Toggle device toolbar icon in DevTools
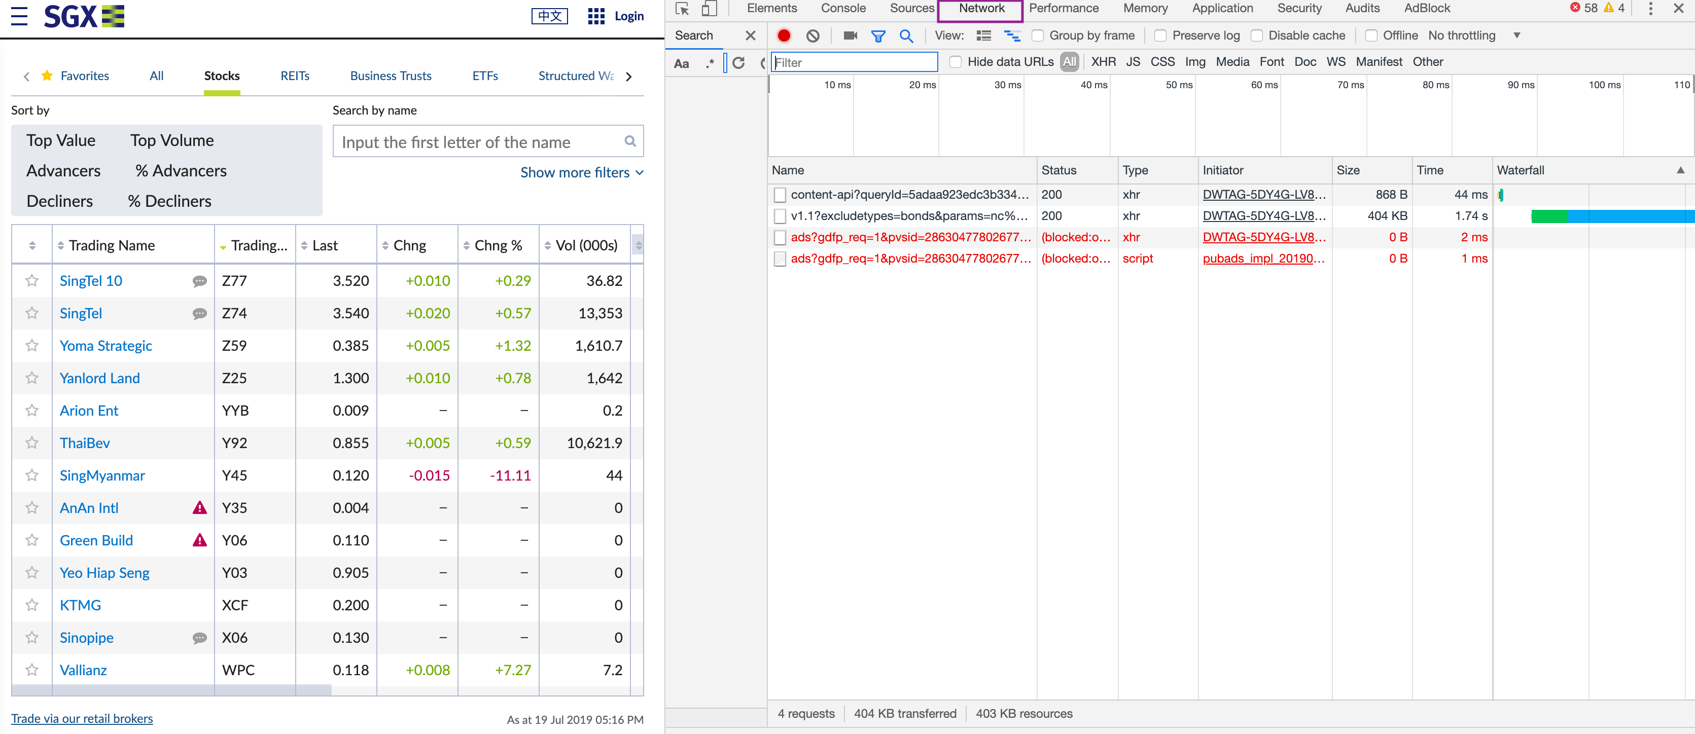Viewport: 1695px width, 734px height. (x=709, y=9)
